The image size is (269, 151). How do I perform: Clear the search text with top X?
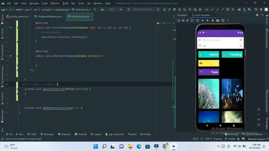tap(241, 40)
